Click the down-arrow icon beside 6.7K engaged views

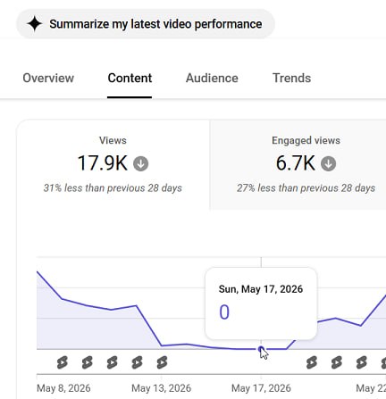(x=328, y=163)
